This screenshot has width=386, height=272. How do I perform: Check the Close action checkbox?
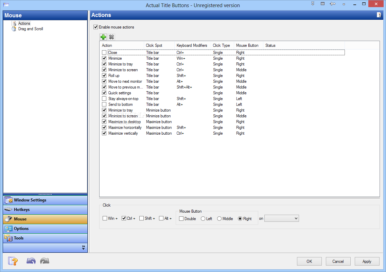pos(104,52)
